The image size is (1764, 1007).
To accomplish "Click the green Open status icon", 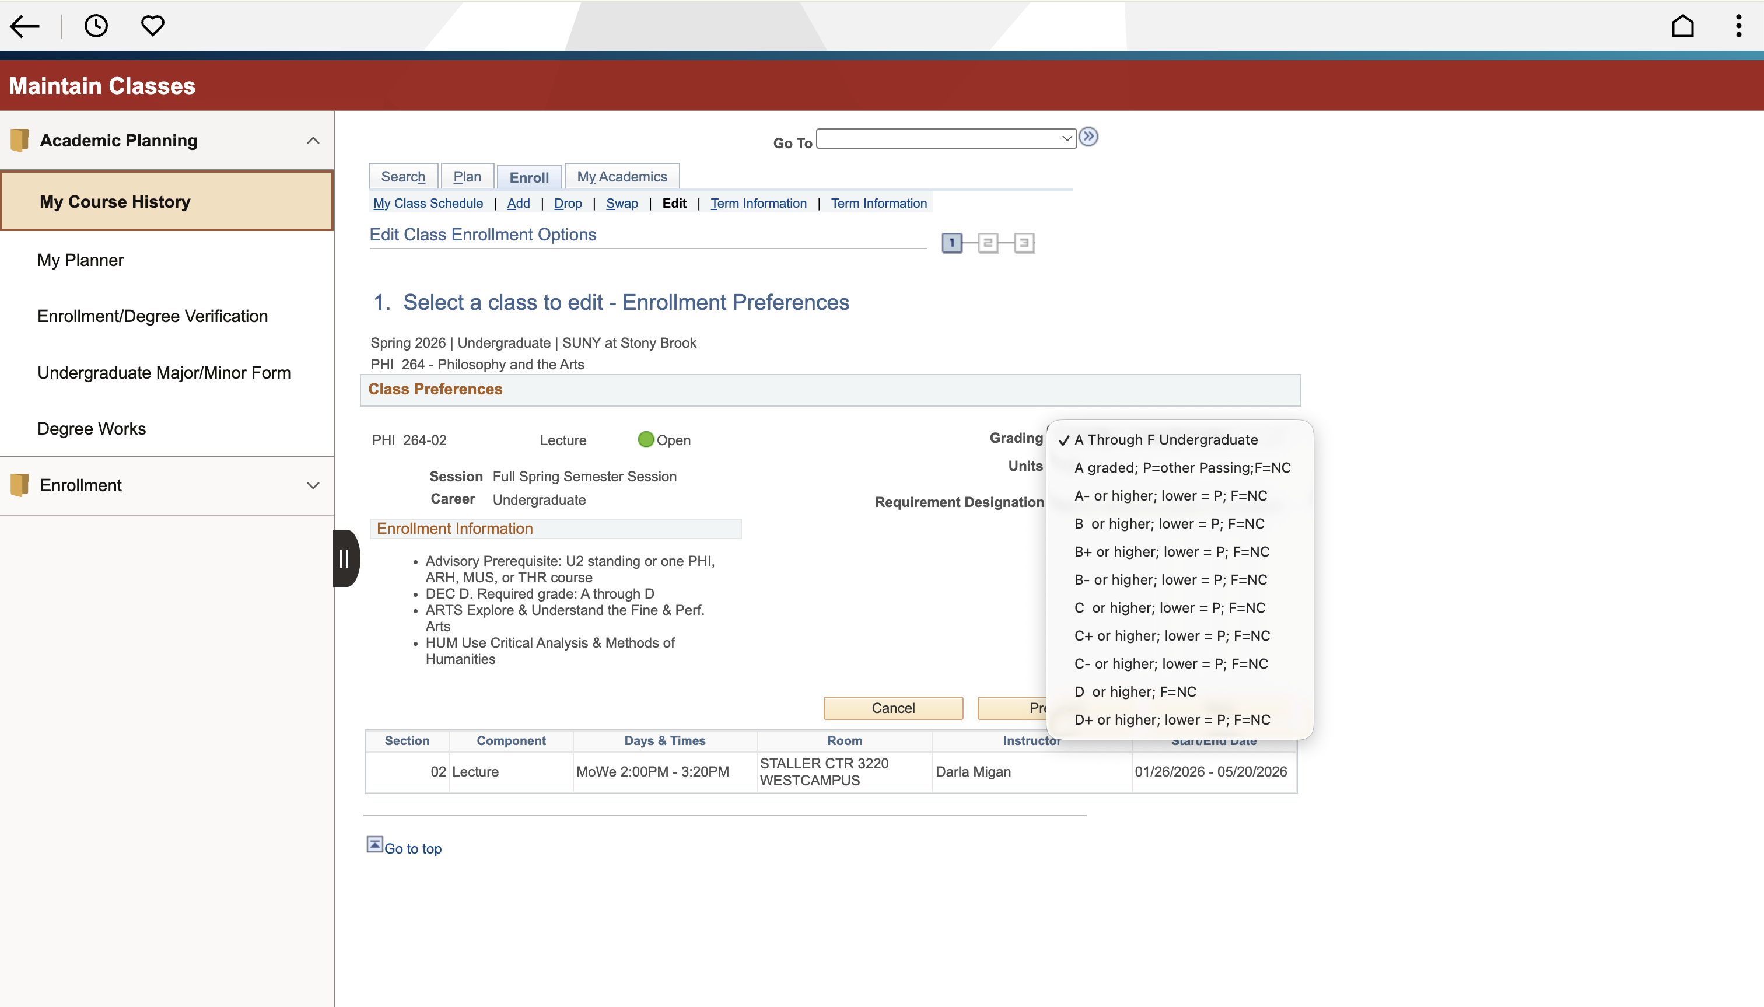I will pos(646,440).
